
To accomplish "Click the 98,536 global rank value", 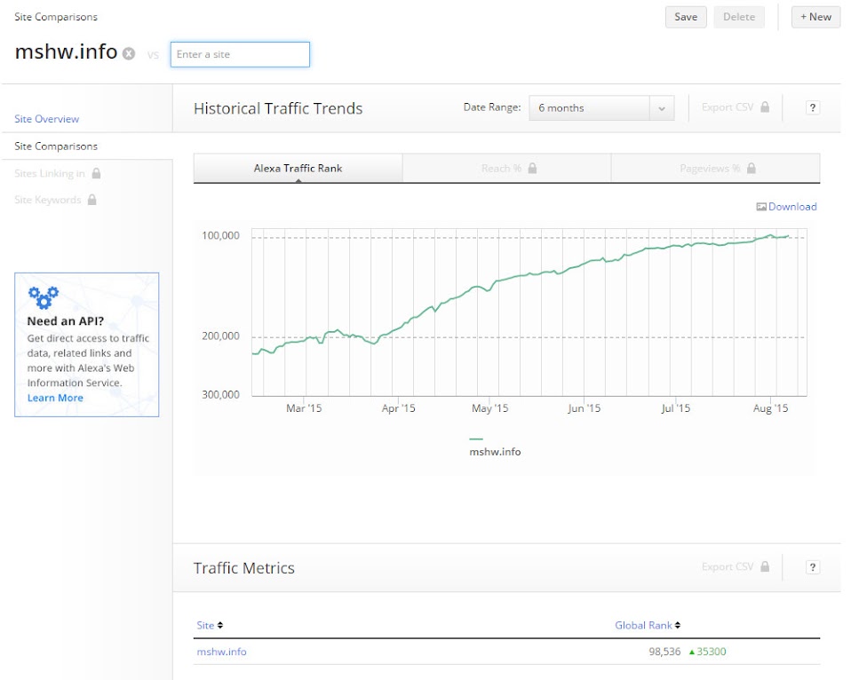I will 664,652.
